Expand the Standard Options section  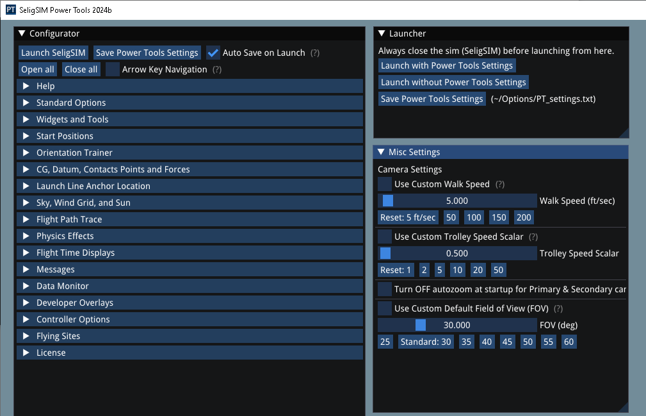190,103
